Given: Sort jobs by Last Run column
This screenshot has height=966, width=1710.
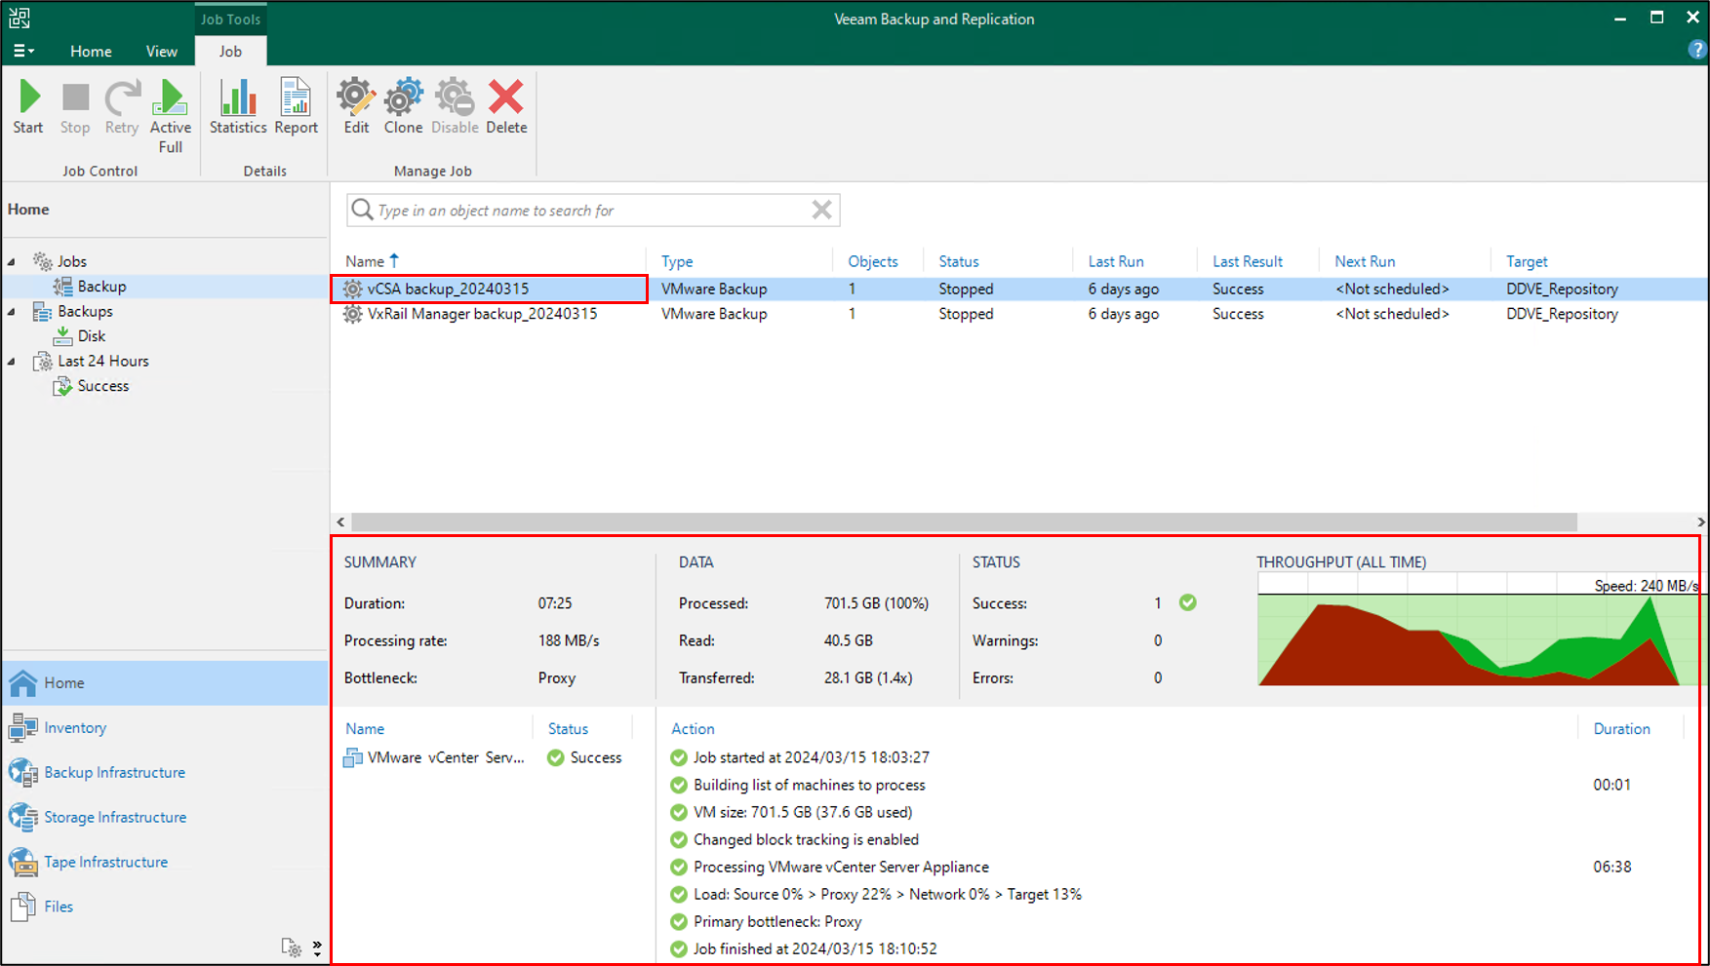Looking at the screenshot, I should pyautogui.click(x=1115, y=261).
